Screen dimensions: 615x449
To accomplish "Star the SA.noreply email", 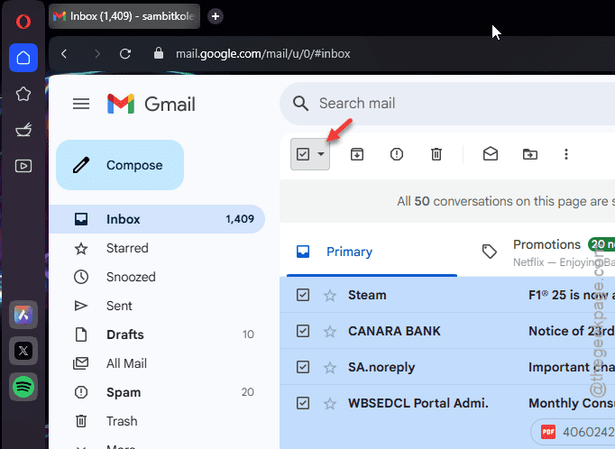I will coord(330,368).
